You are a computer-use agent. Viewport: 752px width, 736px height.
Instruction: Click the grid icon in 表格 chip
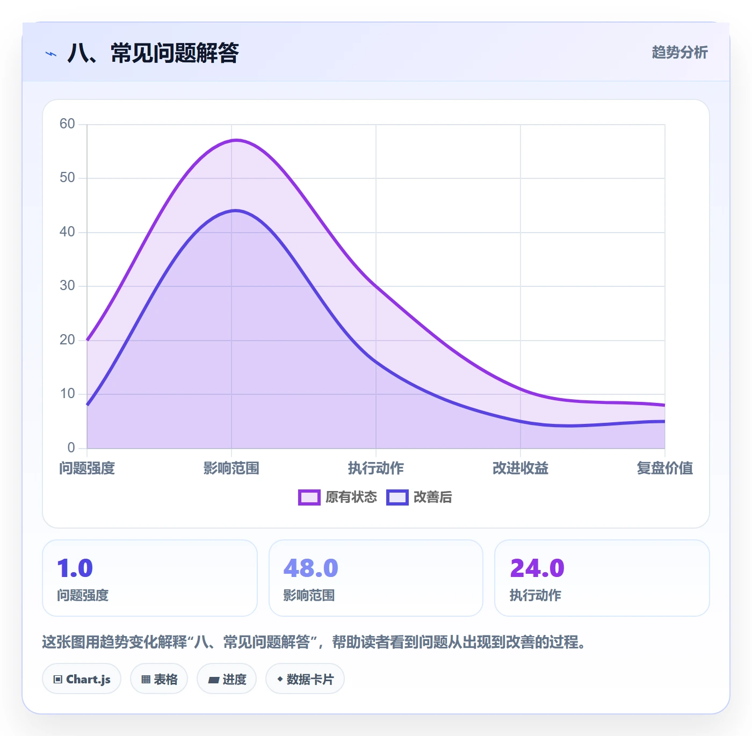[146, 680]
